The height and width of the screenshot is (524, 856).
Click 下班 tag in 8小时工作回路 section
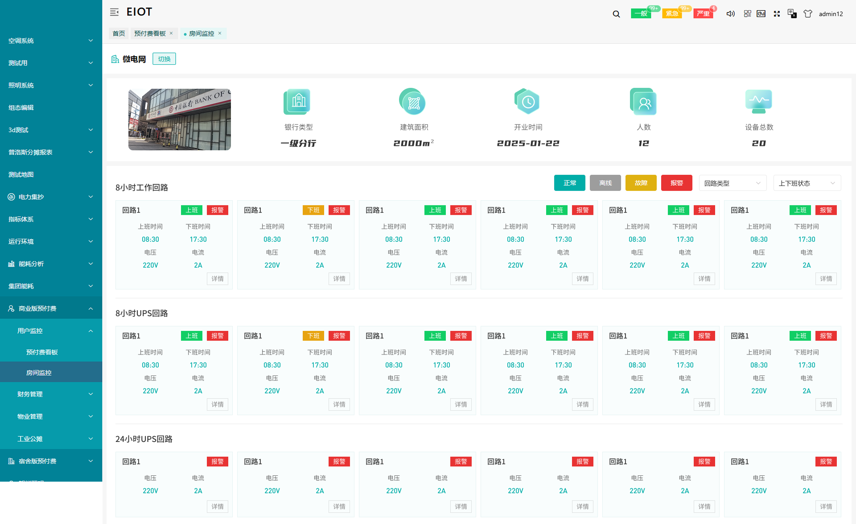(313, 210)
